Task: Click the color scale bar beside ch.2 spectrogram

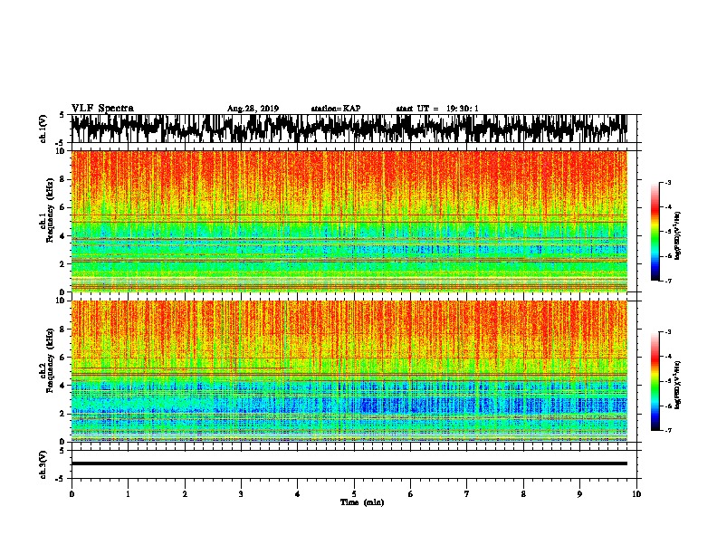Action: (x=655, y=381)
